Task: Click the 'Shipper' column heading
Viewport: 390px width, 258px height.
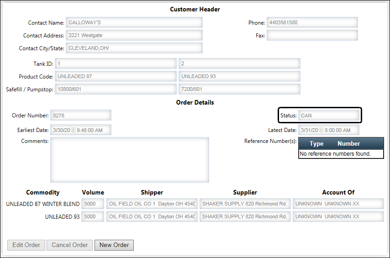Action: pyautogui.click(x=152, y=192)
